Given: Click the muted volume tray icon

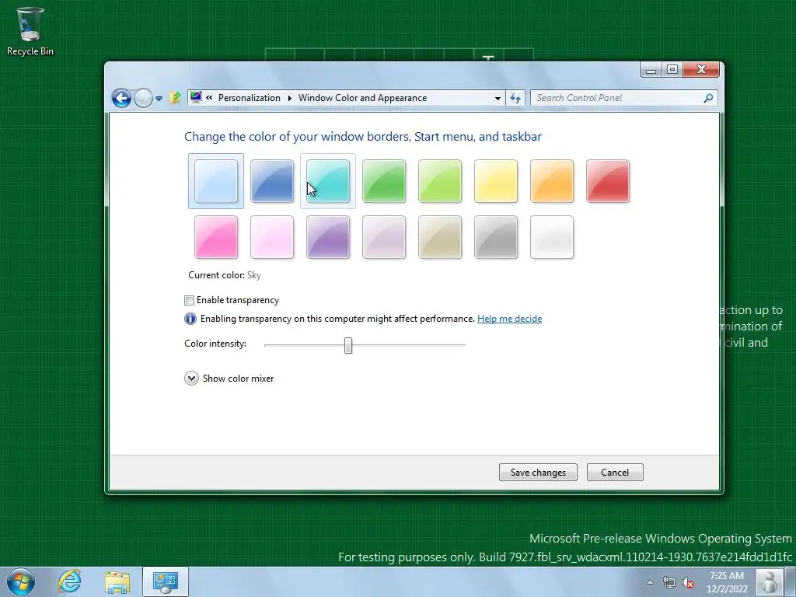Looking at the screenshot, I should point(688,582).
